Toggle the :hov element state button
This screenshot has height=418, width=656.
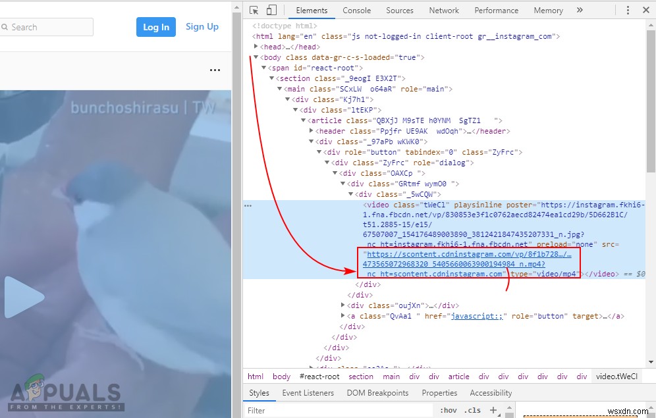[x=448, y=410]
